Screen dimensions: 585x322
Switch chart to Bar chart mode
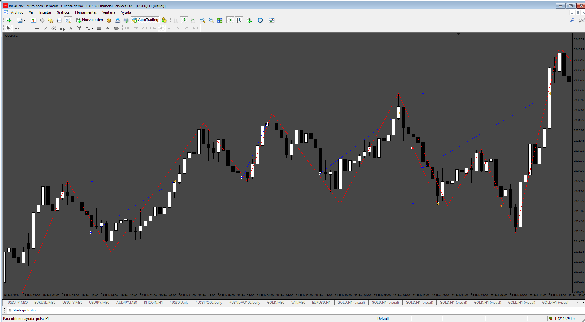click(x=176, y=20)
